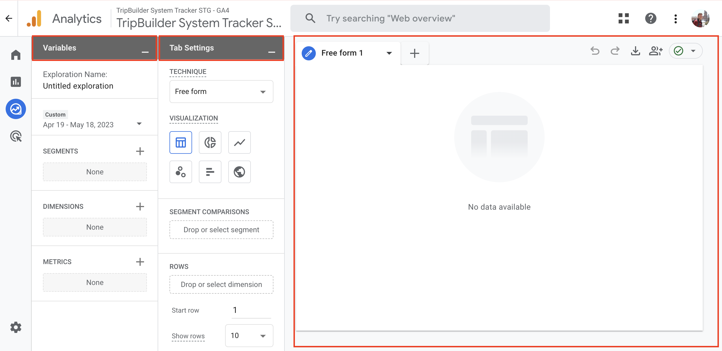Minimize the Variables panel

145,52
